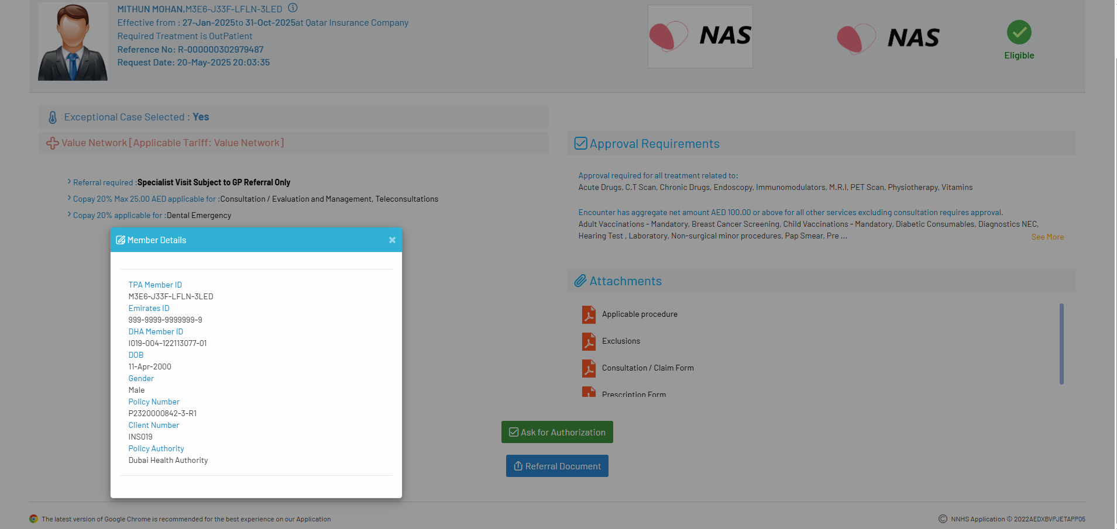Click the DHA Member ID label

pos(156,332)
